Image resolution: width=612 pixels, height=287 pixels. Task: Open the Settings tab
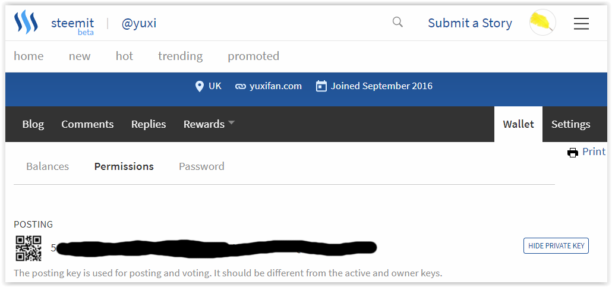pos(570,124)
